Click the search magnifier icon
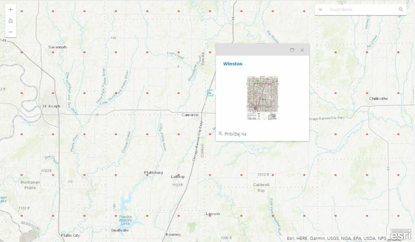Screen dimensions: 415x242 (401, 10)
